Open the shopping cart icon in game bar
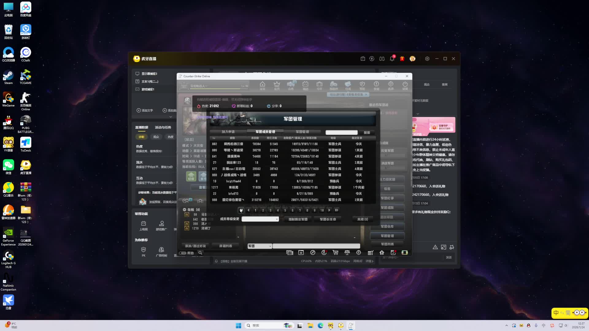The image size is (589, 331). (x=335, y=253)
